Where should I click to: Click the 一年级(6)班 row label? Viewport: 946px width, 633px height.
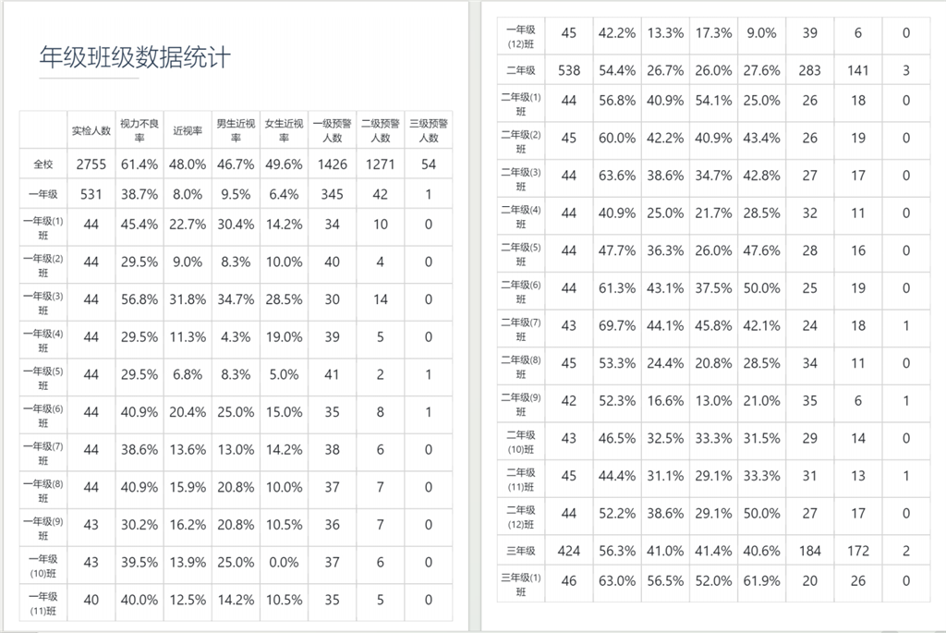coord(42,416)
